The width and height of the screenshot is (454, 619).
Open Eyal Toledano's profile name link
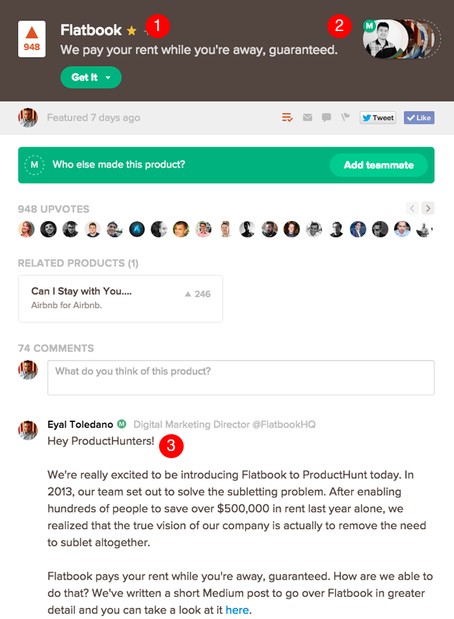80,425
